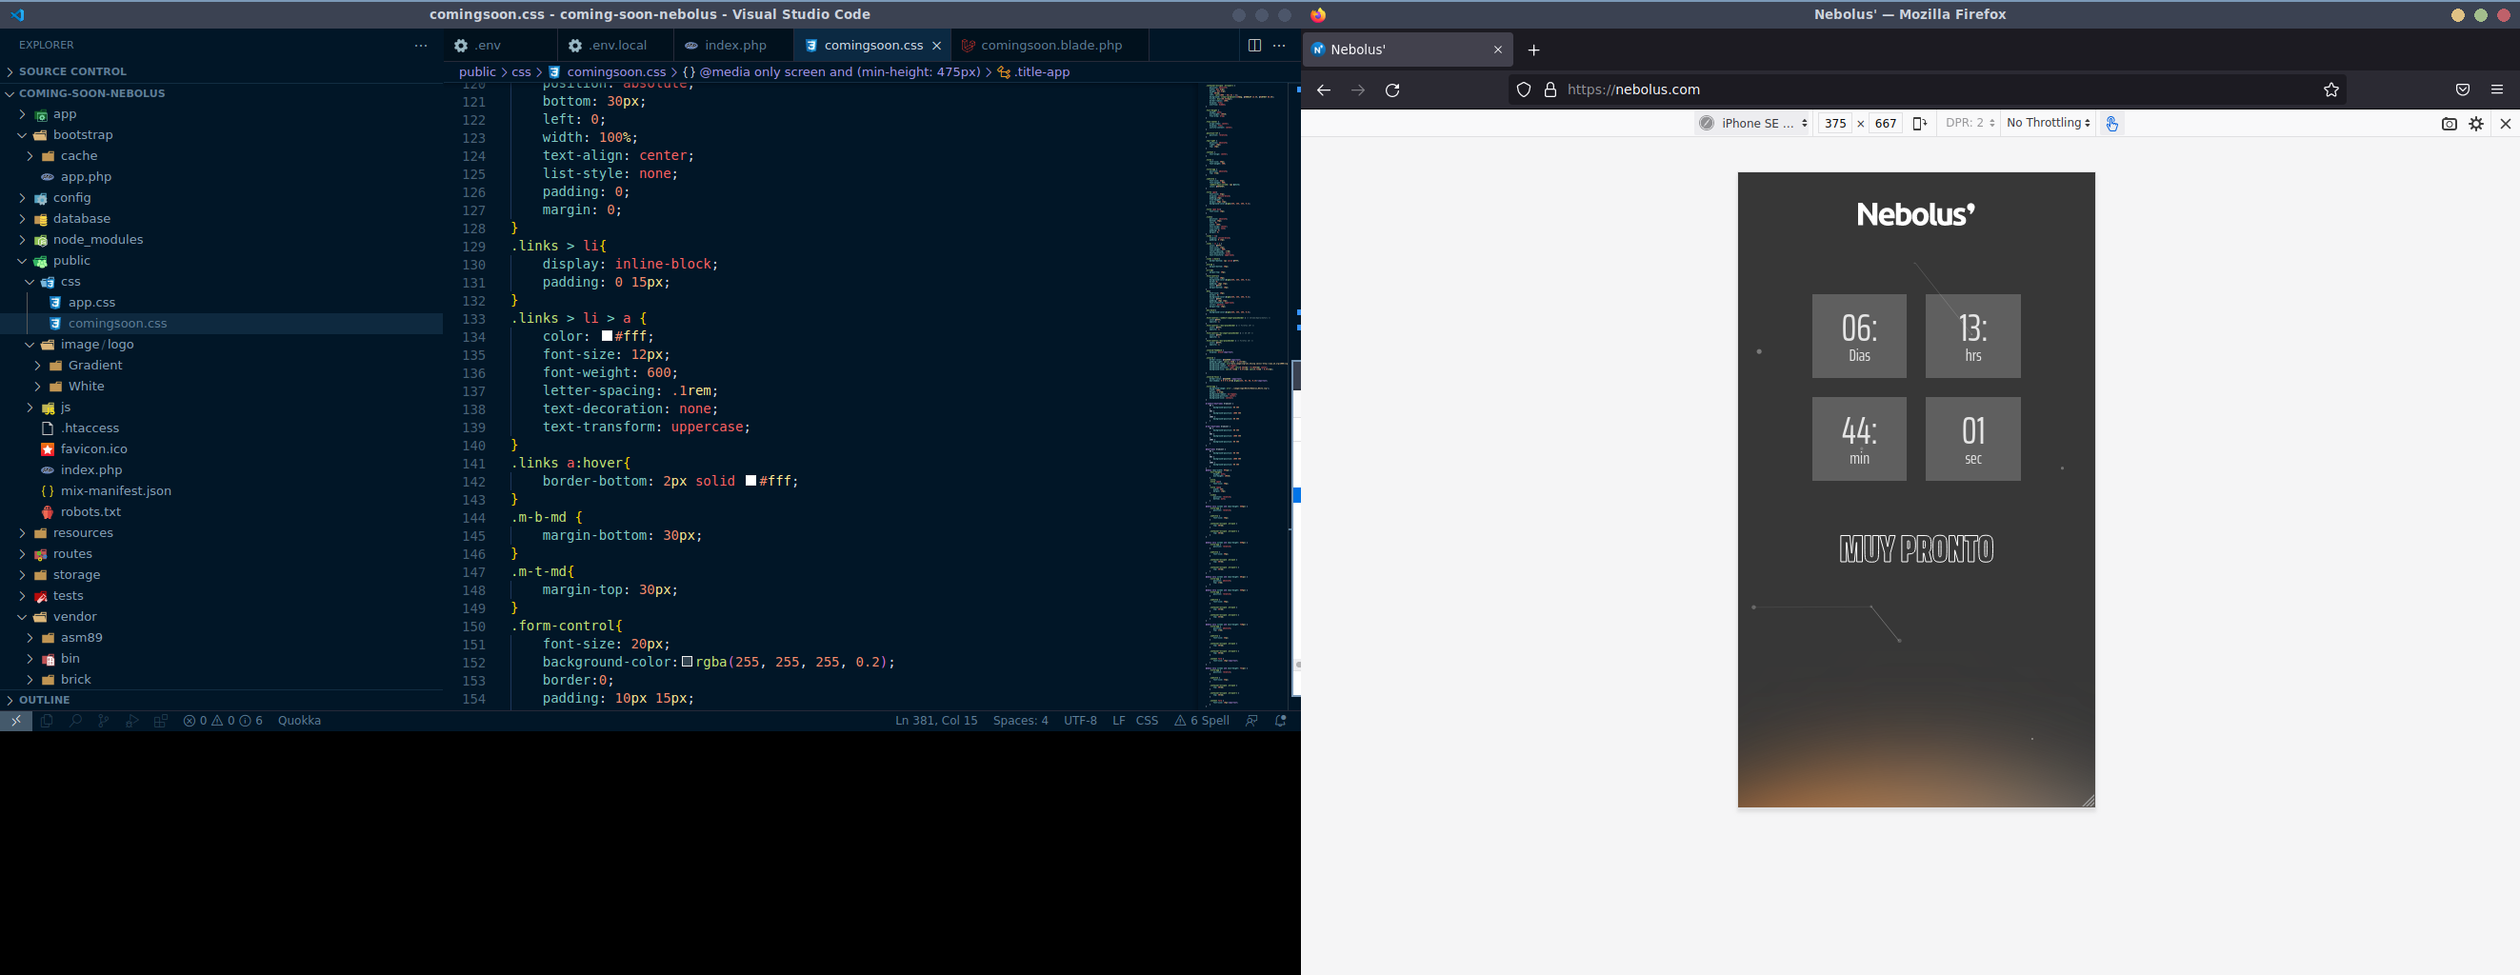Viewport: 2520px width, 975px height.
Task: Click the #fff color swatch on line 134
Action: pyautogui.click(x=607, y=336)
